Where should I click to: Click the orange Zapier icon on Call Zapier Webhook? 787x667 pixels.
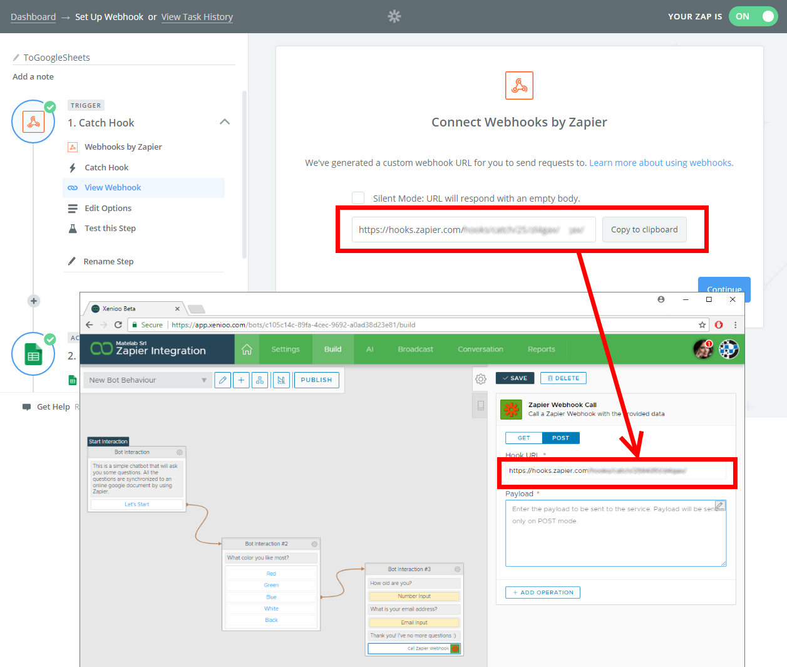(x=455, y=649)
